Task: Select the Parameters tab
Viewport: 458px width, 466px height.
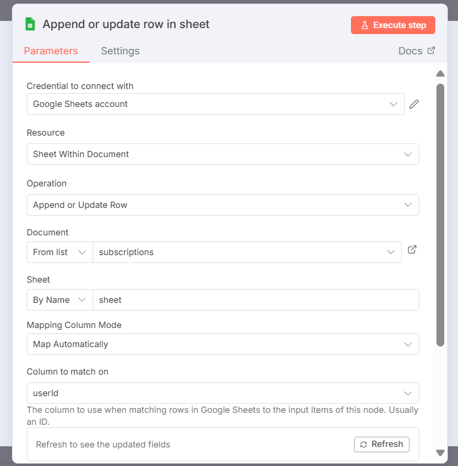Action: 51,51
